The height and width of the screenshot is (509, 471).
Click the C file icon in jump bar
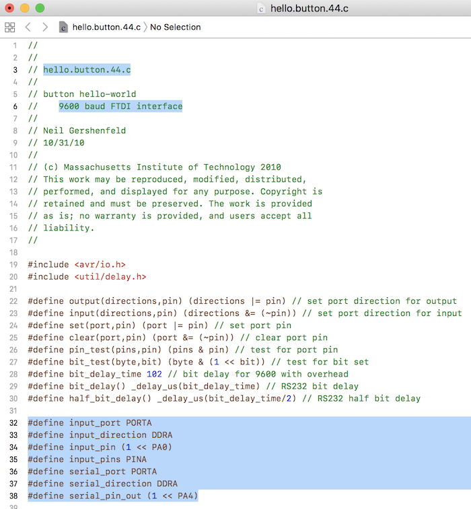(x=63, y=28)
